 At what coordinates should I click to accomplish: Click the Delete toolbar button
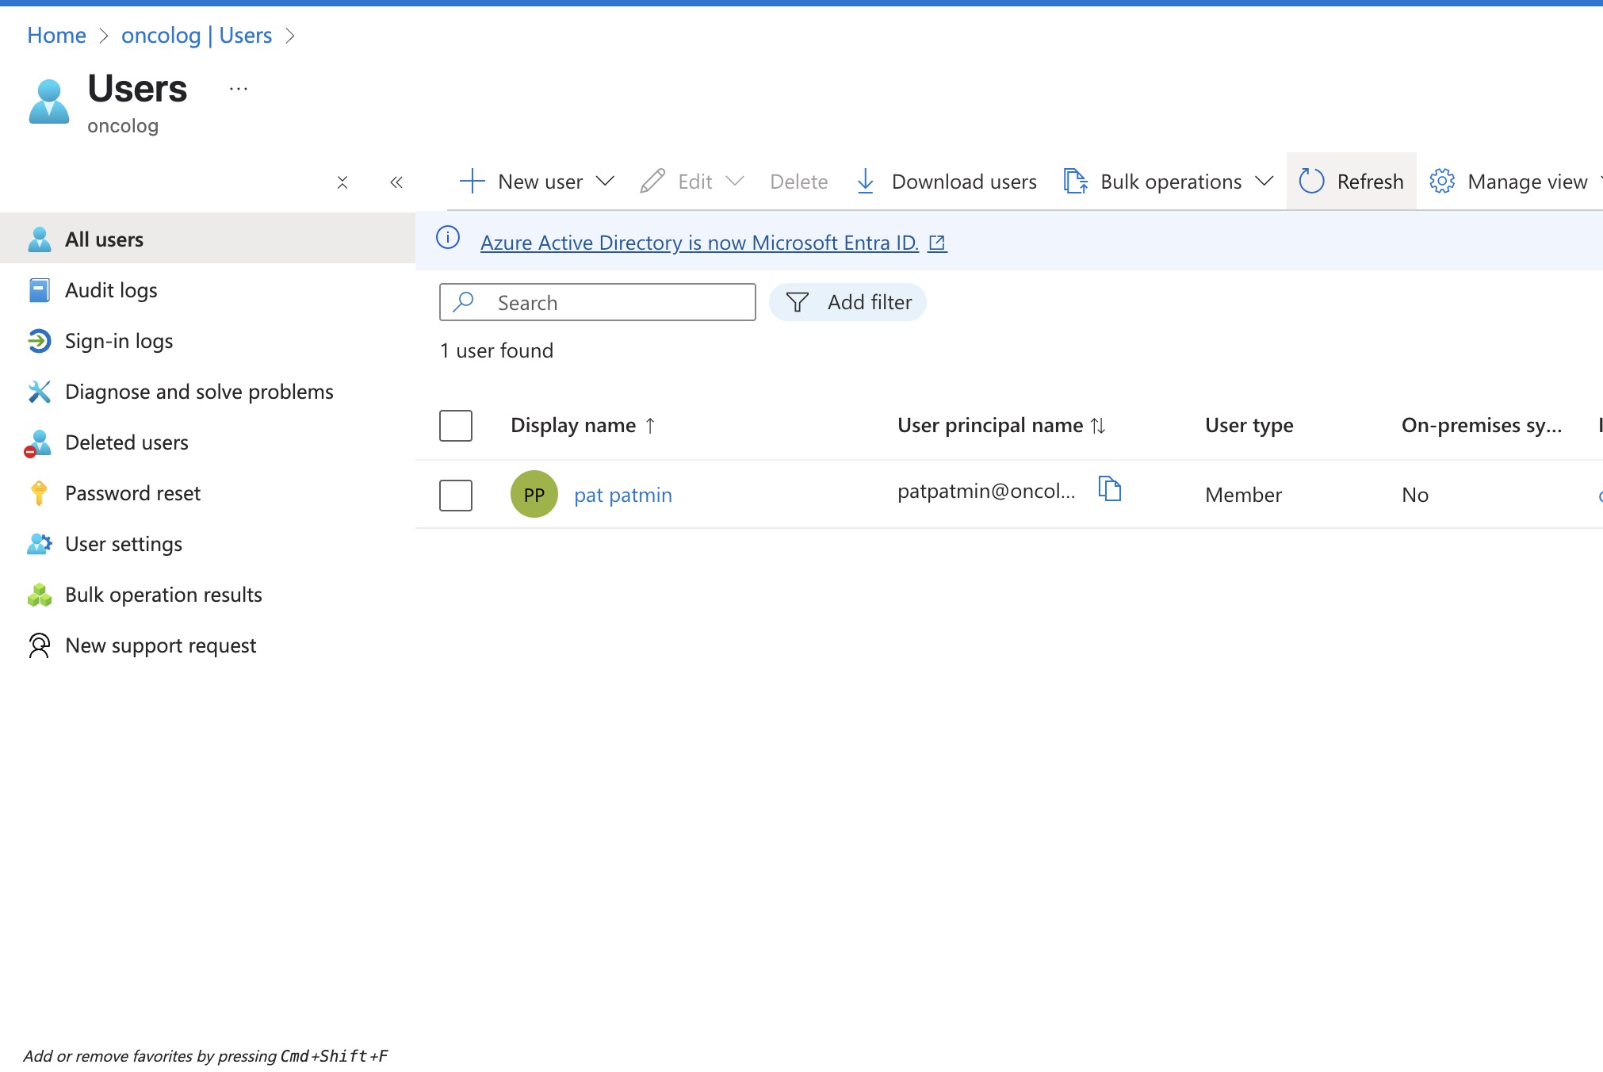(x=798, y=182)
